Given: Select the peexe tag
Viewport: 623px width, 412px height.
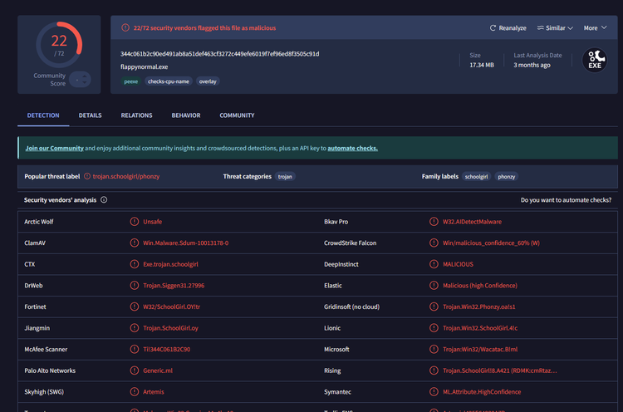Looking at the screenshot, I should tap(130, 81).
